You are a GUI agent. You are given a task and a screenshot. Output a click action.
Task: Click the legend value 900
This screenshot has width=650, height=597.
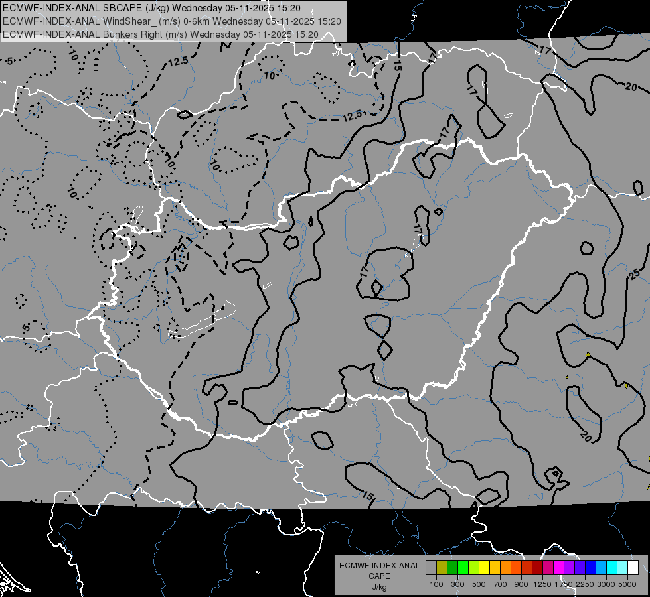521,584
